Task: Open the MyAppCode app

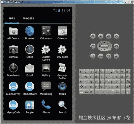Action: click(13, 107)
